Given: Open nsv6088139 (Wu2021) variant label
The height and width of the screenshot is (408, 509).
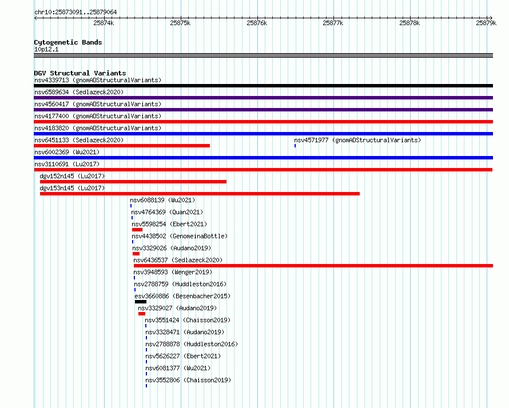Looking at the screenshot, I should coord(162,200).
